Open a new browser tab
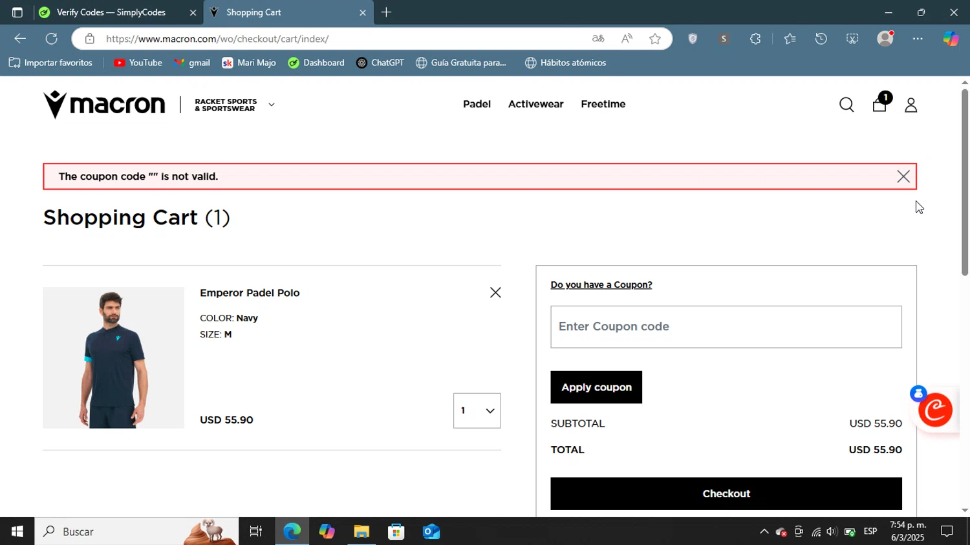 click(386, 12)
